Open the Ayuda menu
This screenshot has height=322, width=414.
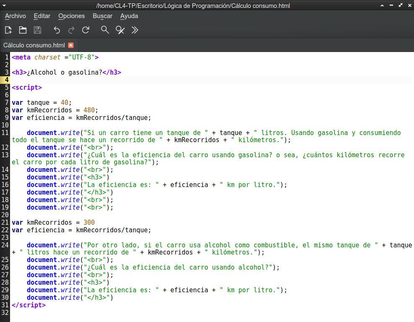[129, 16]
